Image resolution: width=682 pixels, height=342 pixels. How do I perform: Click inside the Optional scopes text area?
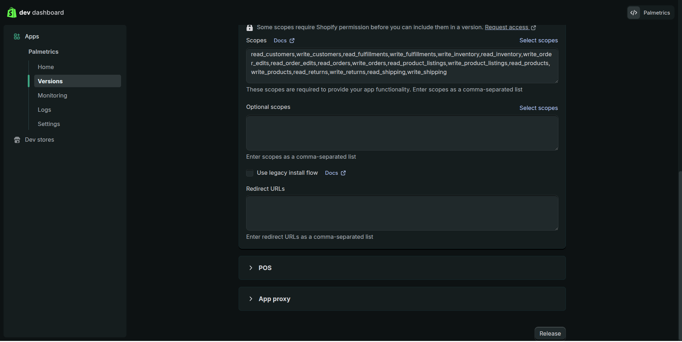402,133
